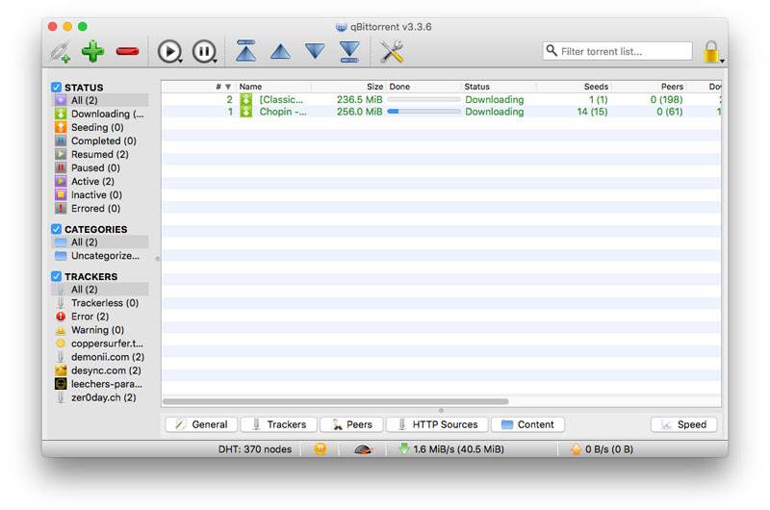Toggle alternative speed limits speedometer icon
Screen dimensions: 770x510
pos(364,449)
